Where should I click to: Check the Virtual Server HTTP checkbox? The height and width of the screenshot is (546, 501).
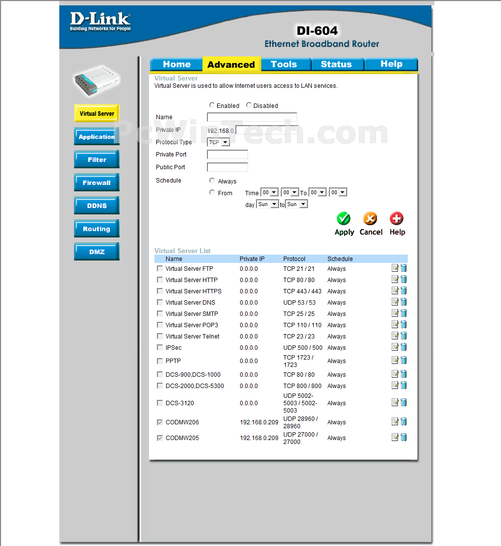click(160, 280)
